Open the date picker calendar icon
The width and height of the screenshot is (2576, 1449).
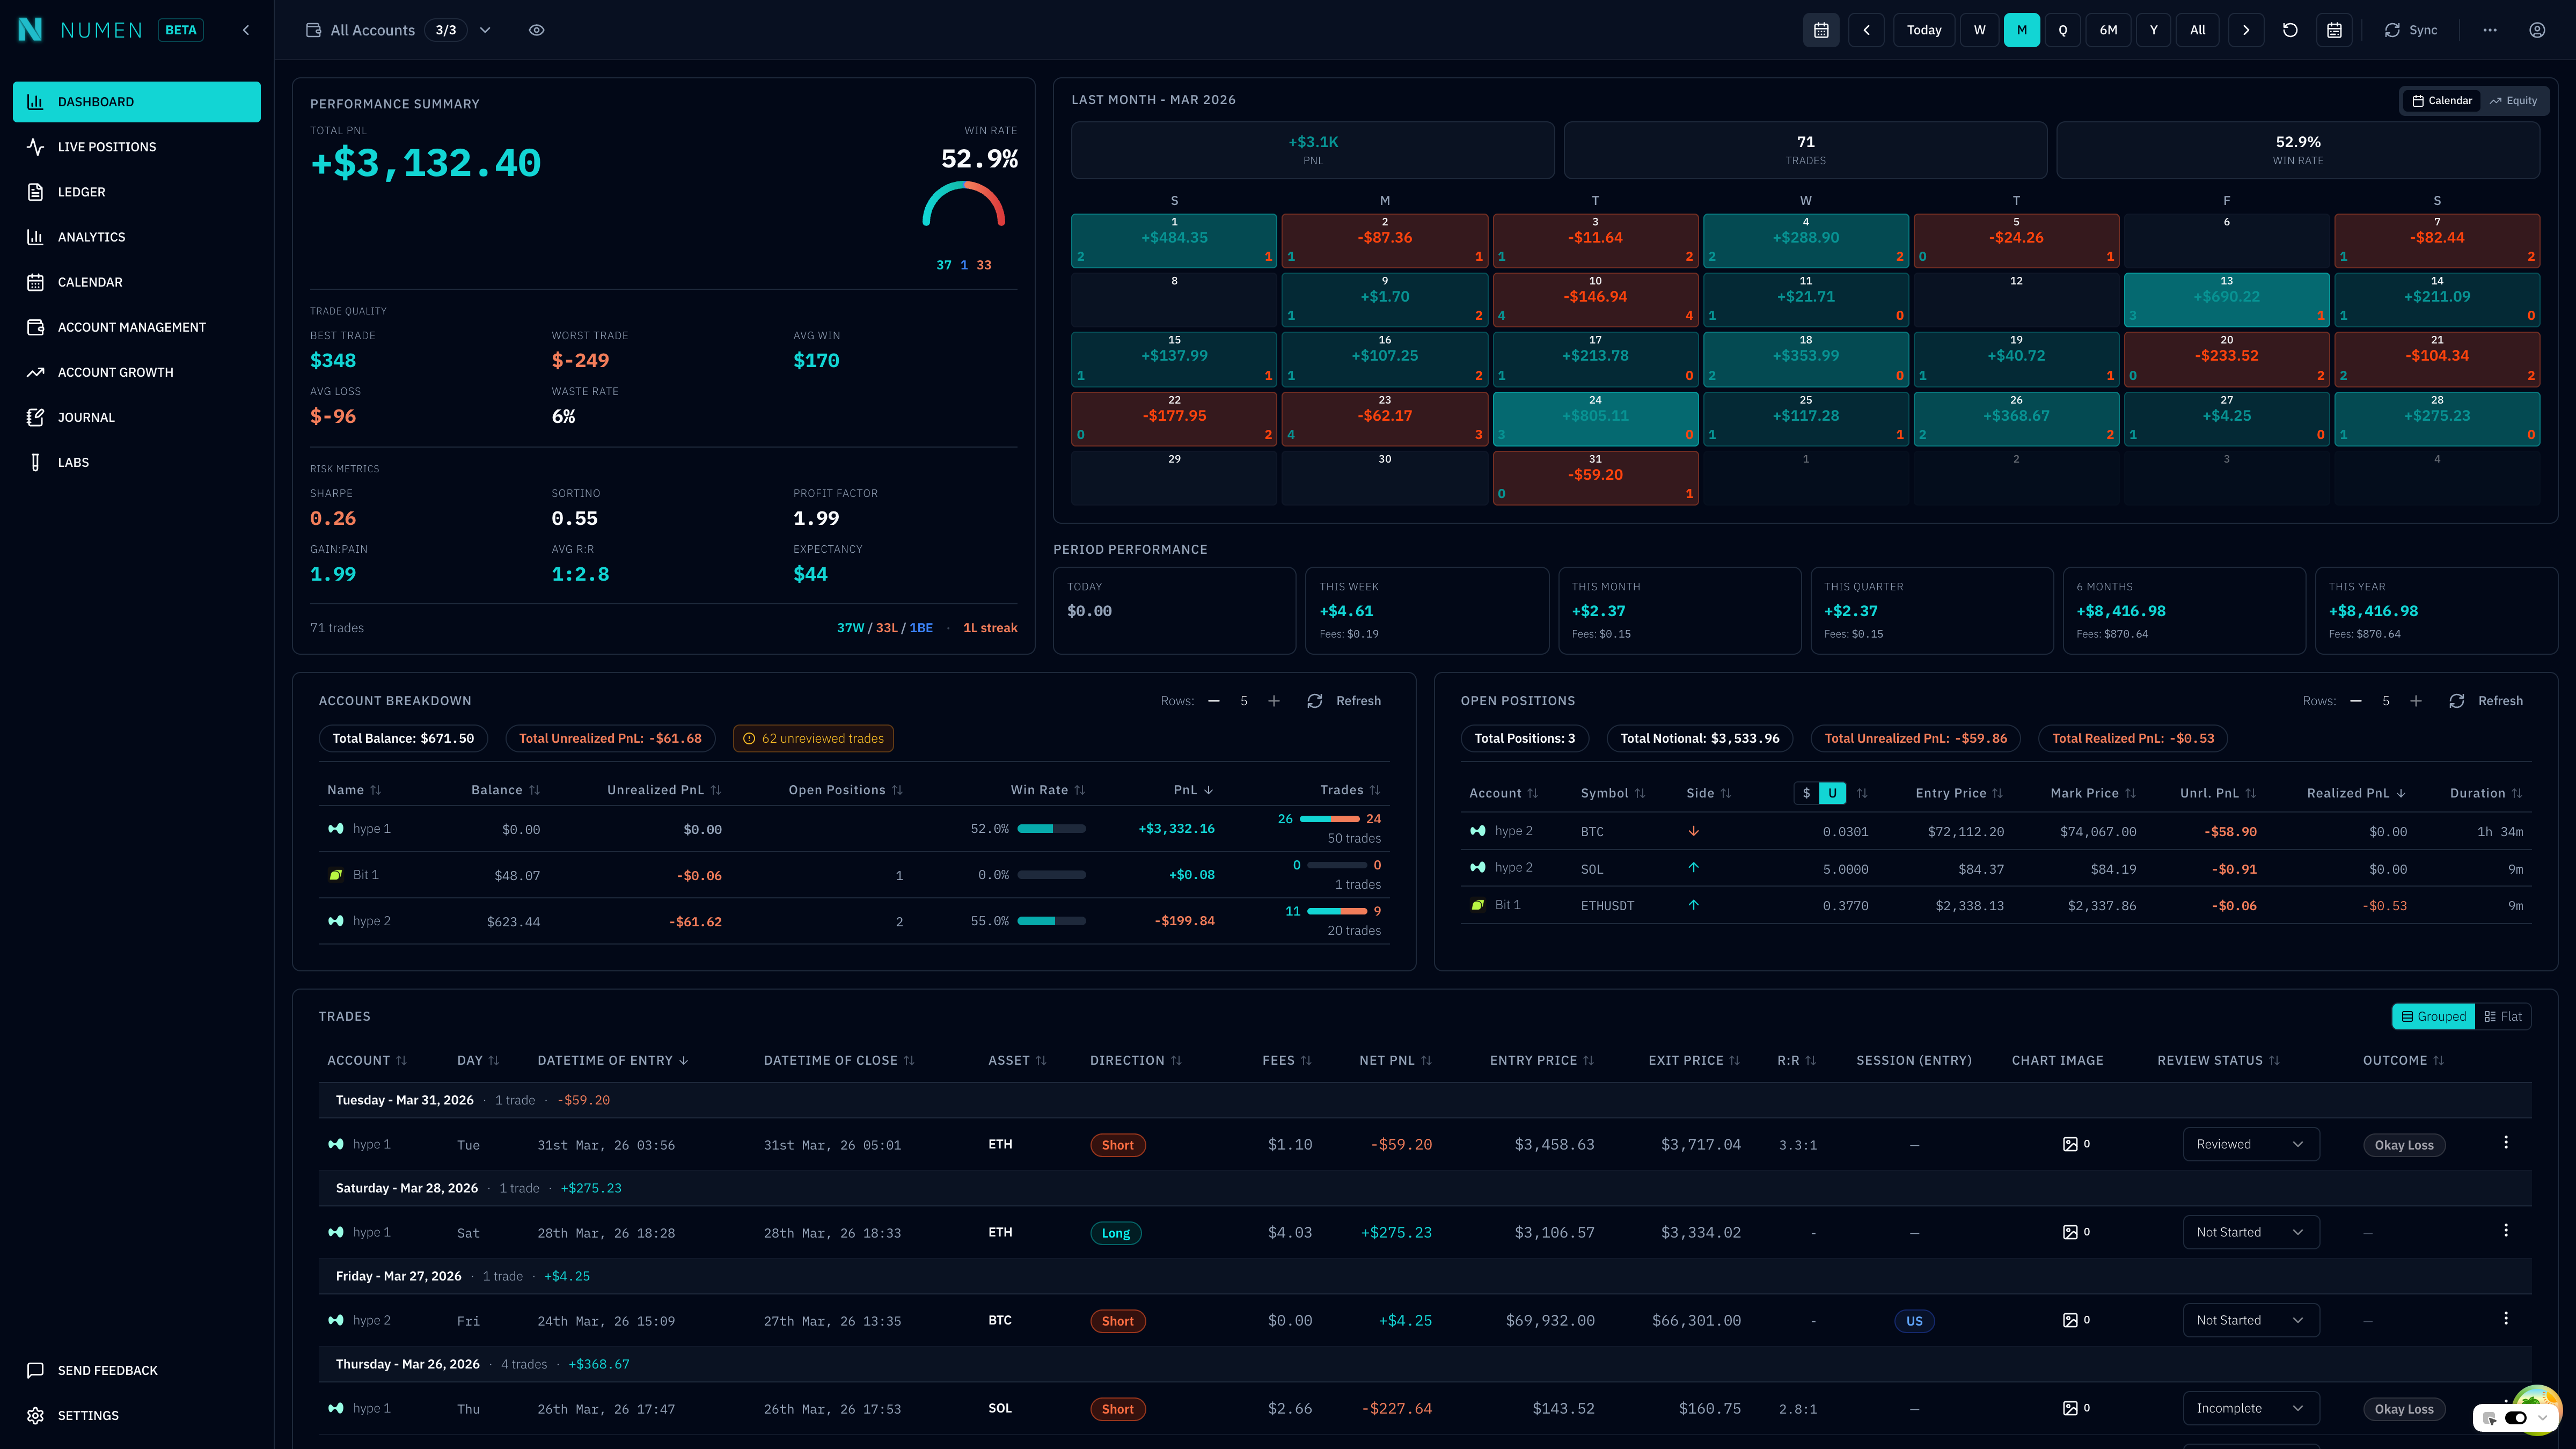pos(1821,30)
